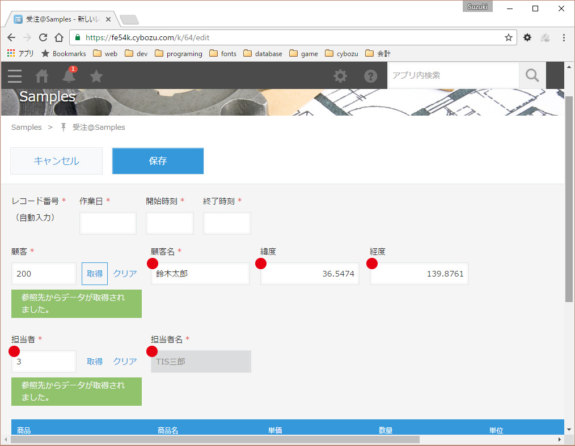
Task: Click the scroll right arrow
Action: click(560, 439)
